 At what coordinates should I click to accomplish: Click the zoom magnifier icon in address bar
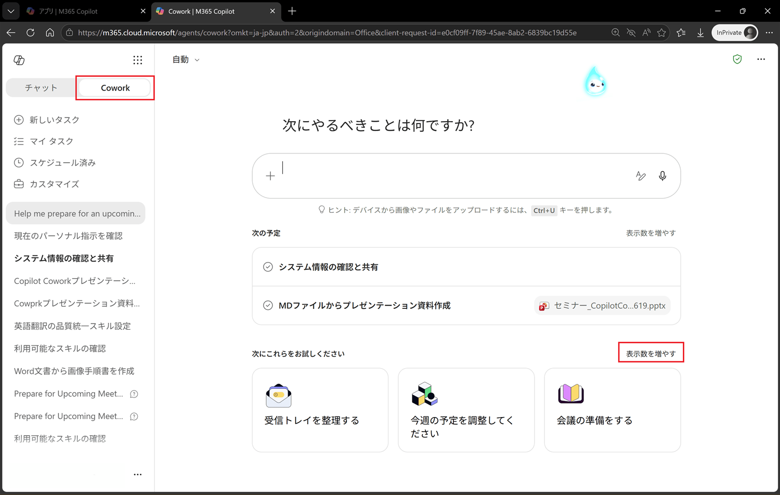point(616,32)
